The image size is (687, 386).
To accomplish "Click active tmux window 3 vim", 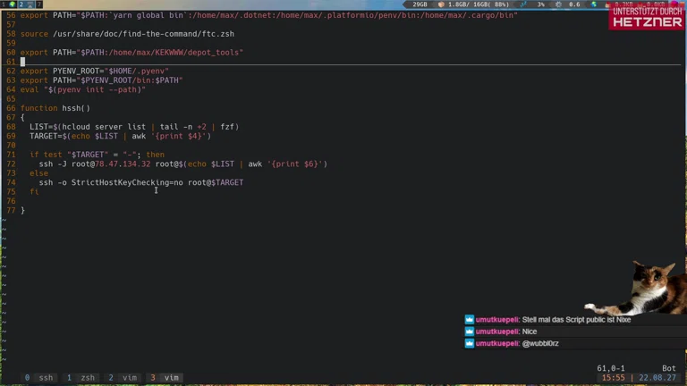I will coord(165,378).
